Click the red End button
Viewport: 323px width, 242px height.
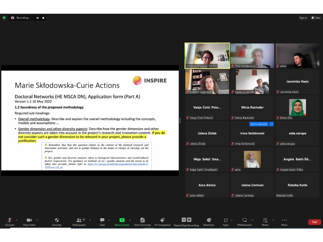[314, 222]
